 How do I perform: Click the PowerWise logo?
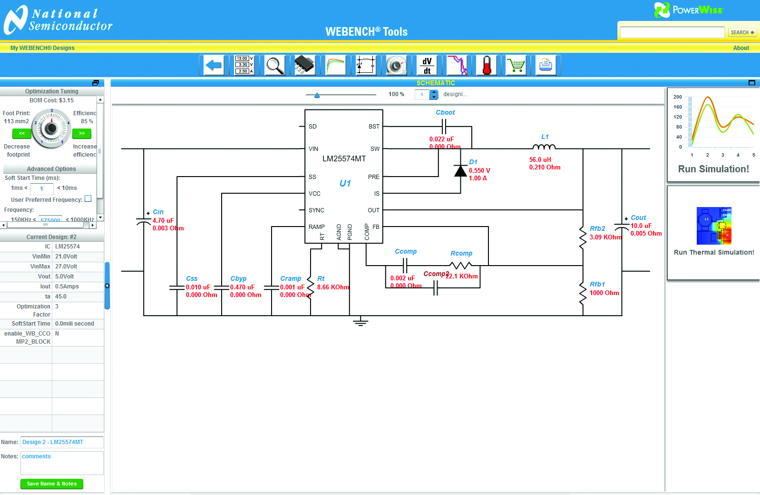point(689,10)
